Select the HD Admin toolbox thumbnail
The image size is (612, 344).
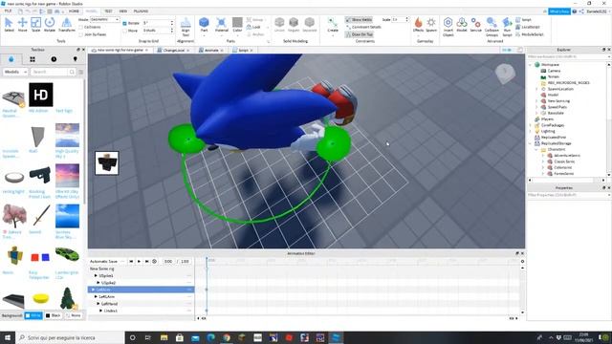click(40, 95)
